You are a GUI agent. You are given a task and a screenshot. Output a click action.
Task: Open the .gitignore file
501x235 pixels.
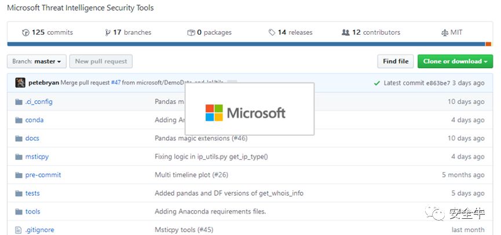point(39,230)
